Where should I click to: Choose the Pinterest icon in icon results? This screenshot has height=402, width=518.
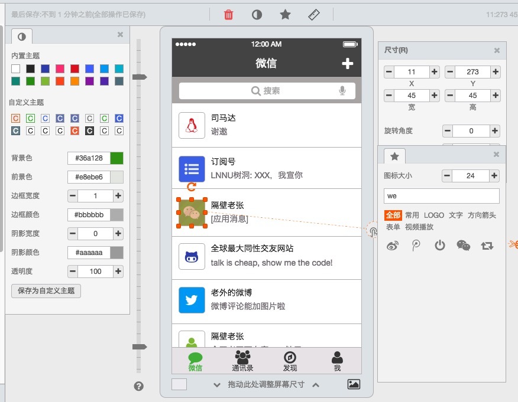point(416,246)
